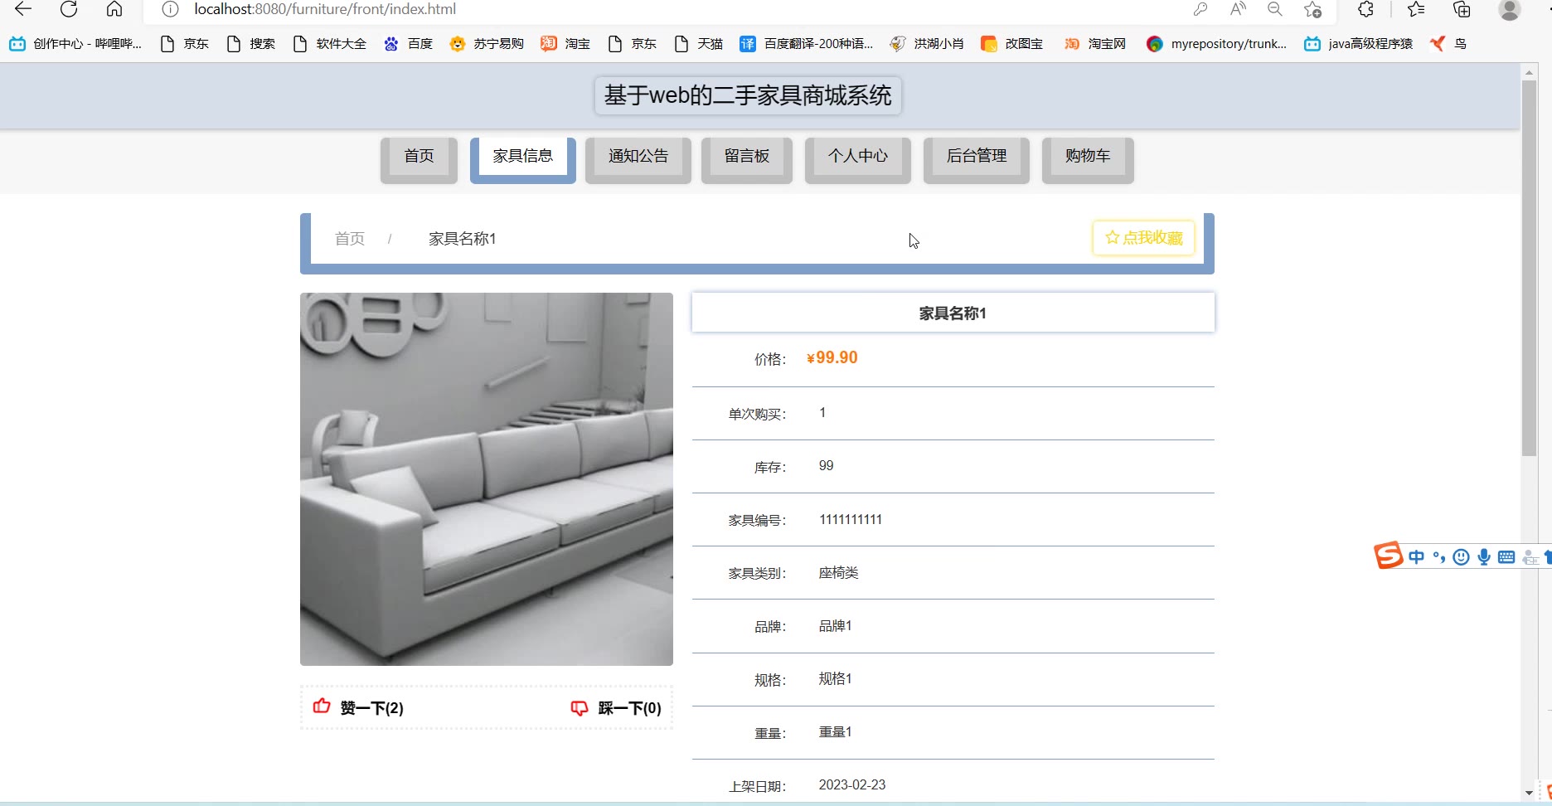View site information icon in address bar
The image size is (1552, 806).
[x=170, y=9]
